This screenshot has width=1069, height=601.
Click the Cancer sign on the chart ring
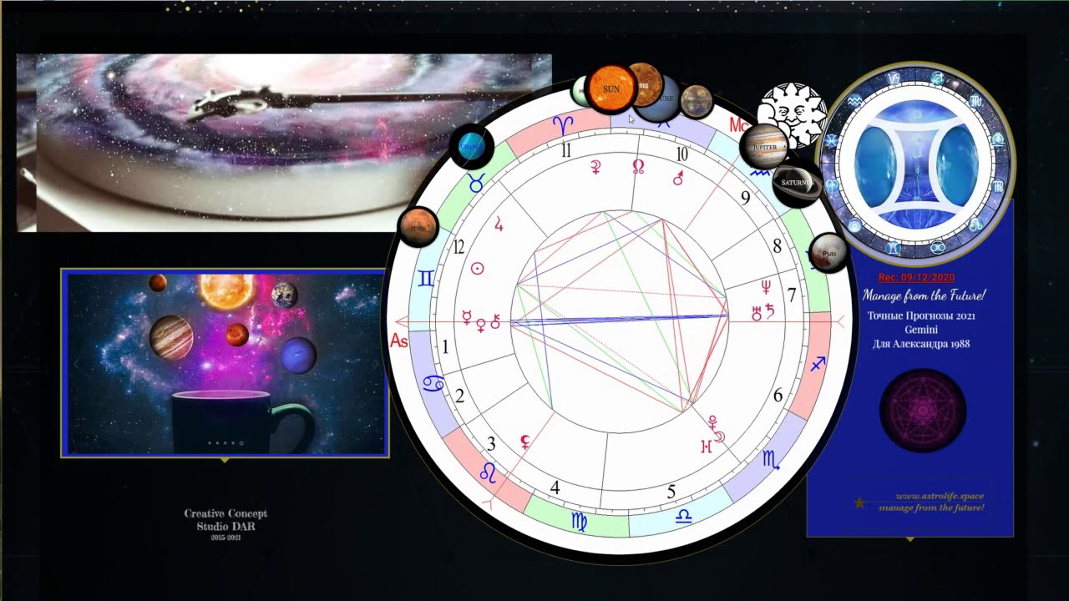point(433,384)
